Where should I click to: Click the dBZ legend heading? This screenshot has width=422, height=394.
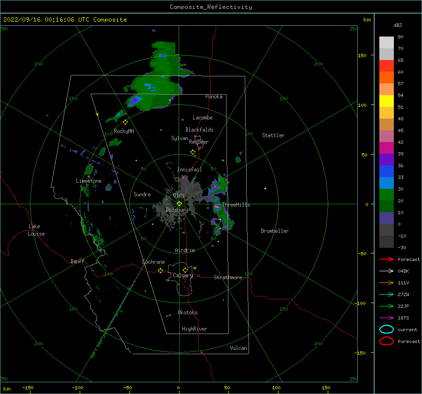coord(398,25)
